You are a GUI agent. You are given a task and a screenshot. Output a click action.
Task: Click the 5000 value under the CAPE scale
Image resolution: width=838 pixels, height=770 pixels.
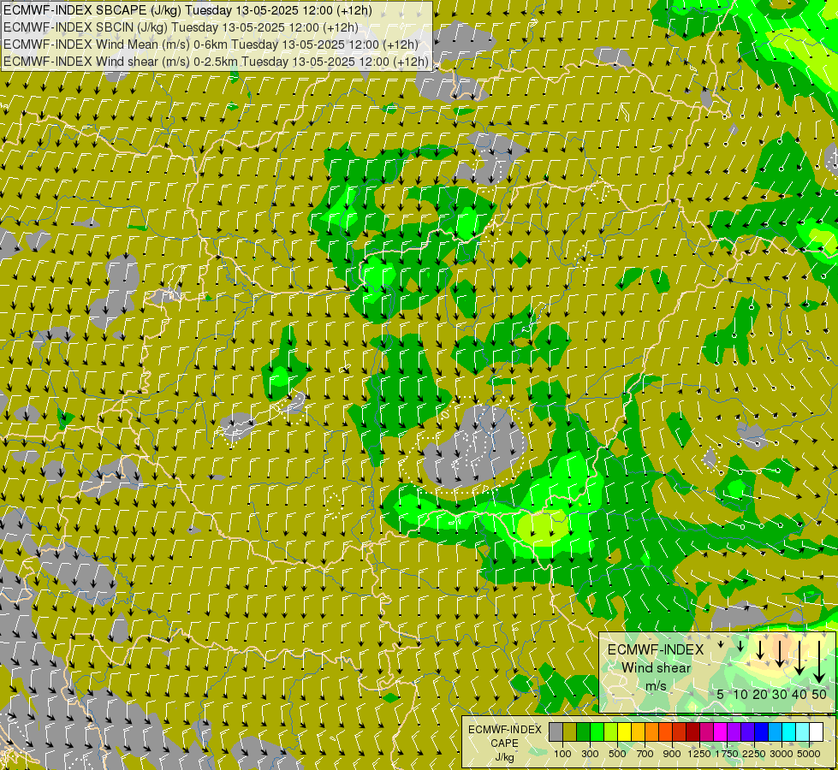(809, 754)
